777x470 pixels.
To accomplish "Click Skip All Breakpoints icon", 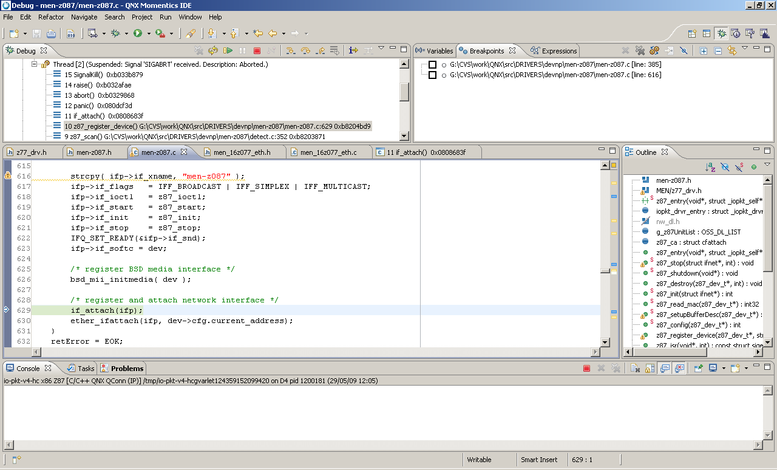I will (x=683, y=51).
